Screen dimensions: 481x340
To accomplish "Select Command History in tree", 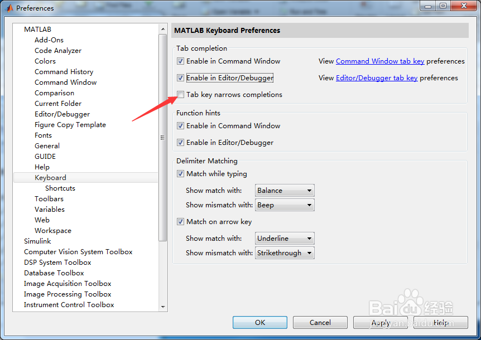I will pos(64,72).
